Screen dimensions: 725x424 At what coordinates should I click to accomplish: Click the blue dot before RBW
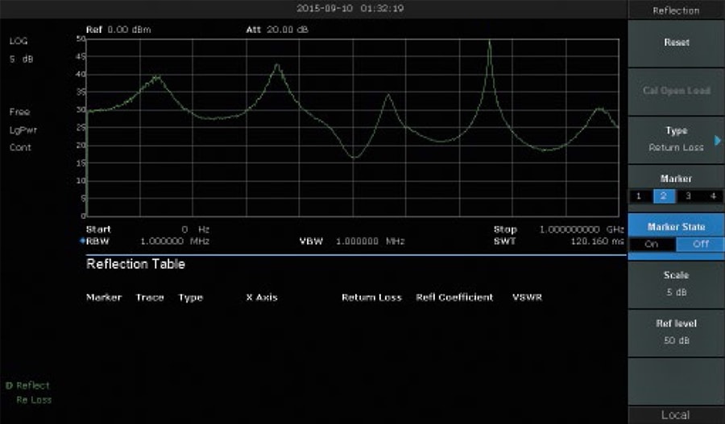83,241
